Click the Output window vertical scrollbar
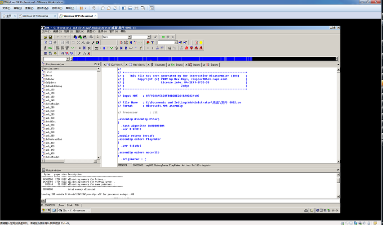383x225 pixels. pyautogui.click(x=338, y=185)
